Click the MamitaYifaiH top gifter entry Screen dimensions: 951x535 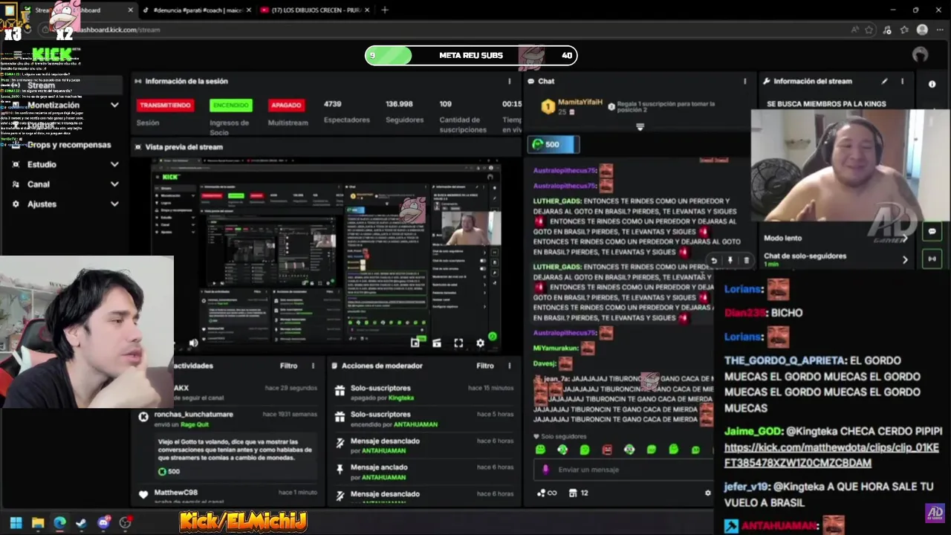click(571, 106)
